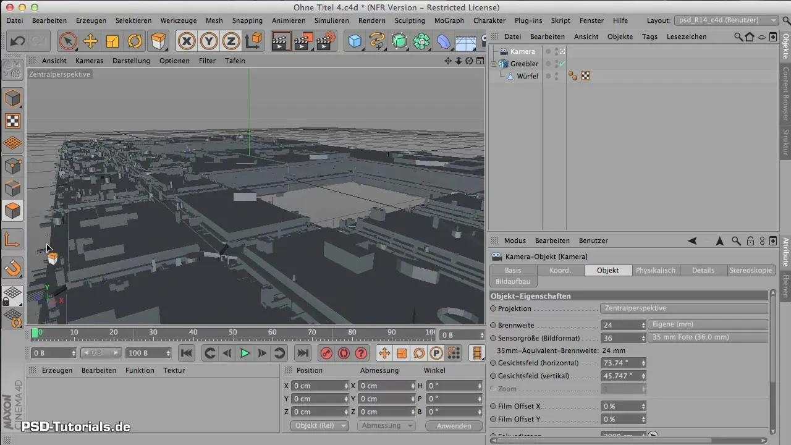Click viewport rotate camera icon
The width and height of the screenshot is (791, 445).
(x=468, y=61)
